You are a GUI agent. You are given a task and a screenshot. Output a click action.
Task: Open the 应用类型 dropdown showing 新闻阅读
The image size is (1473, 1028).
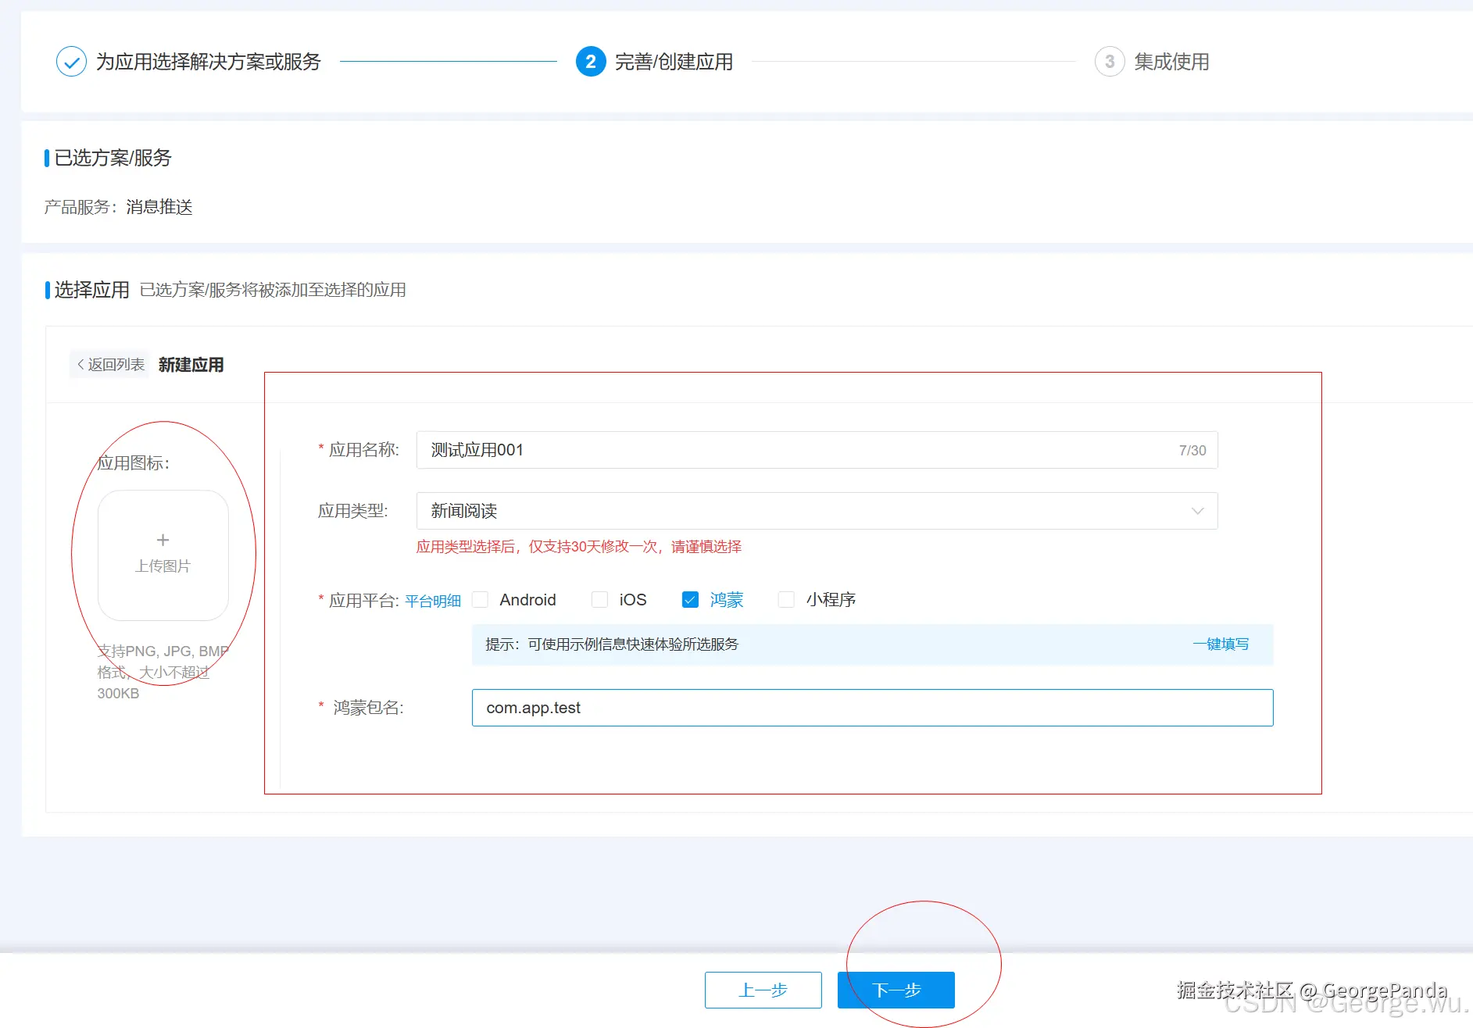(x=817, y=511)
